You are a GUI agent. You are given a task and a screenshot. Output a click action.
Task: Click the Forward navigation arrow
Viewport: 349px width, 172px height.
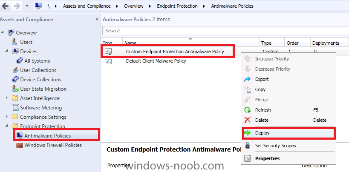point(17,6)
